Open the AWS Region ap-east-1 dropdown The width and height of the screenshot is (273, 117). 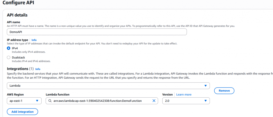click(24, 101)
